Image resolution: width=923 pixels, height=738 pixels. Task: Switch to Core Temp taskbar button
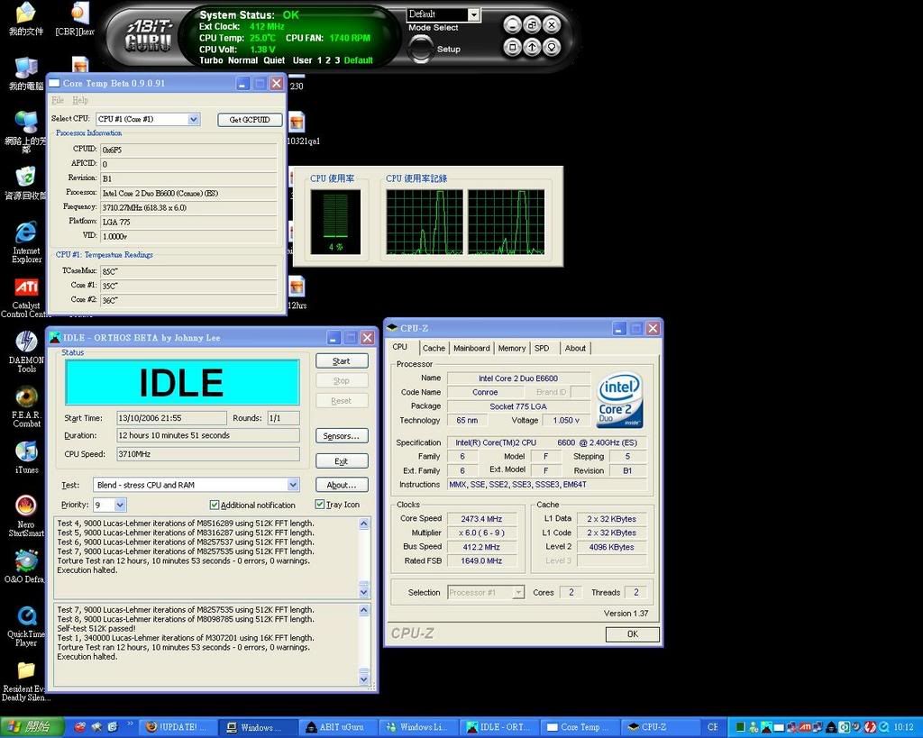[580, 727]
